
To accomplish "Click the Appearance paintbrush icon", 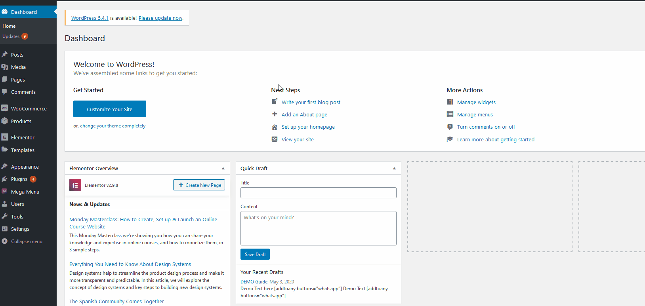I will tap(5, 167).
